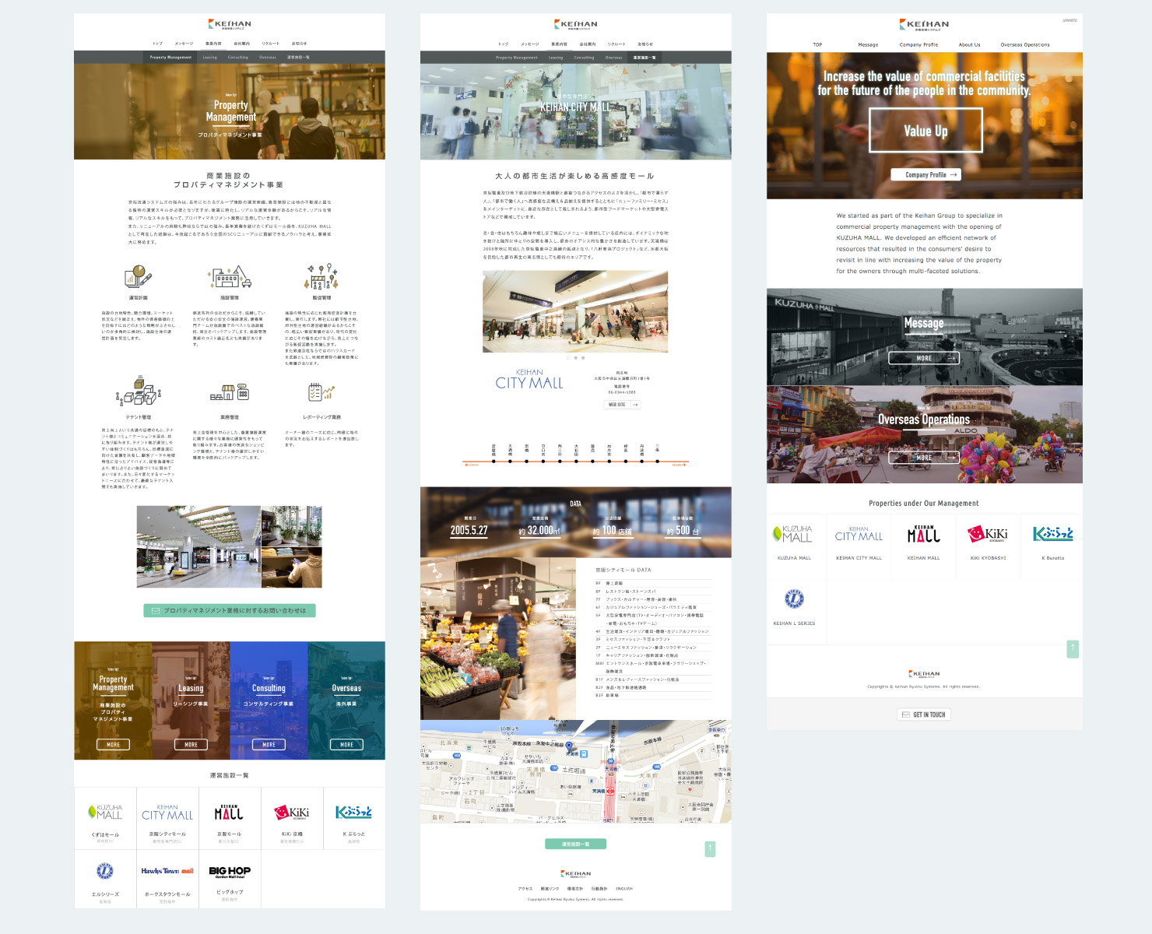Click the scroll-to-top arrow on English page
The width and height of the screenshot is (1152, 934).
click(x=1073, y=648)
